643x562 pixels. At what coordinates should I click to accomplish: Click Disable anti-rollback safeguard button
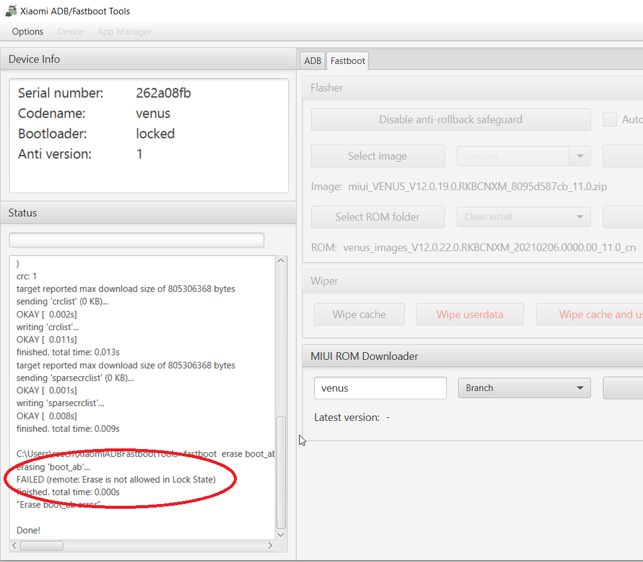(x=450, y=120)
